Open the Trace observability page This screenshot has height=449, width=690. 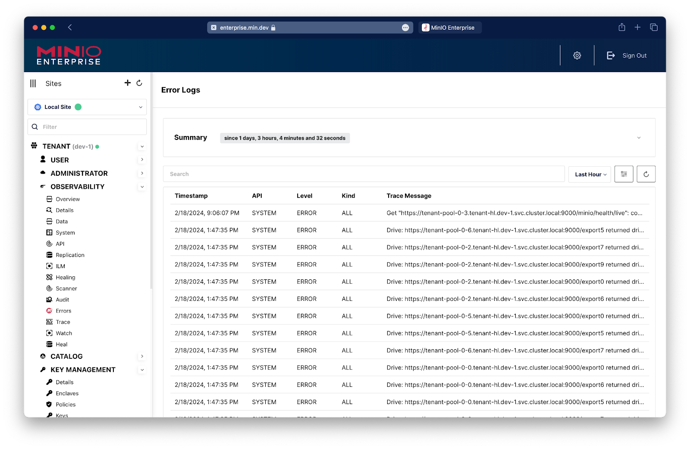pyautogui.click(x=63, y=322)
